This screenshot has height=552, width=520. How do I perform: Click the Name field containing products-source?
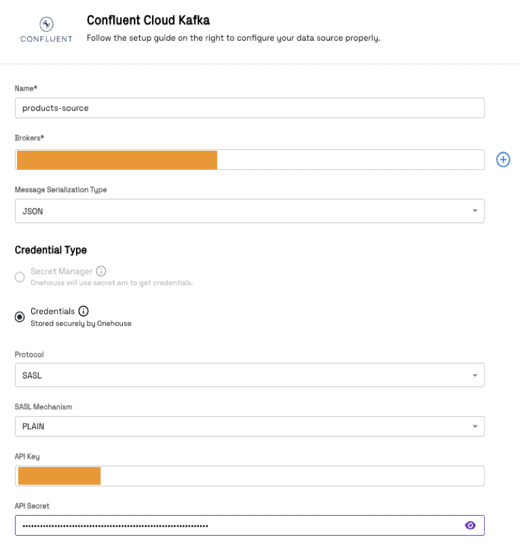[x=250, y=108]
